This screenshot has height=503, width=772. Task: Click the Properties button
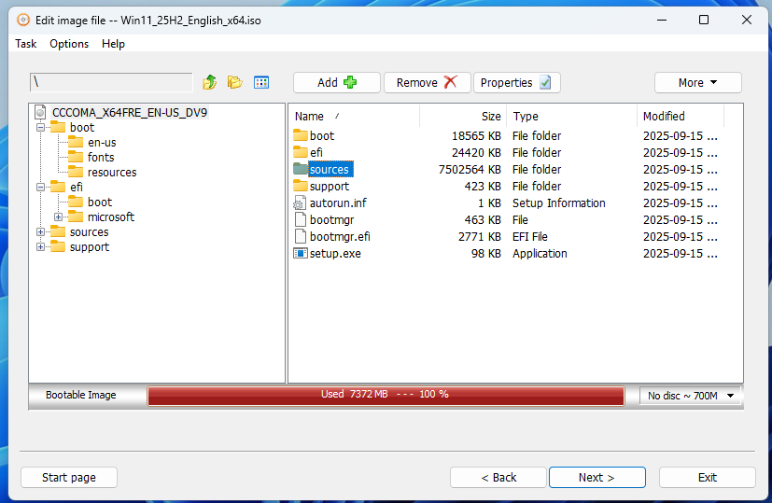tap(516, 83)
